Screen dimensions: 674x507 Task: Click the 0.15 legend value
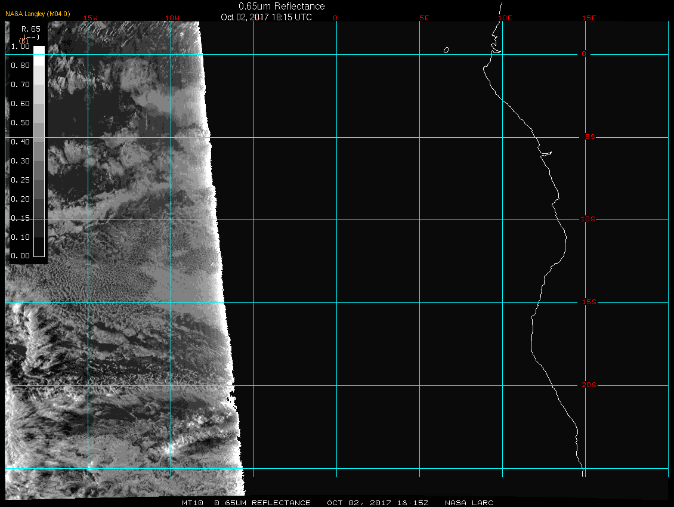pyautogui.click(x=20, y=218)
